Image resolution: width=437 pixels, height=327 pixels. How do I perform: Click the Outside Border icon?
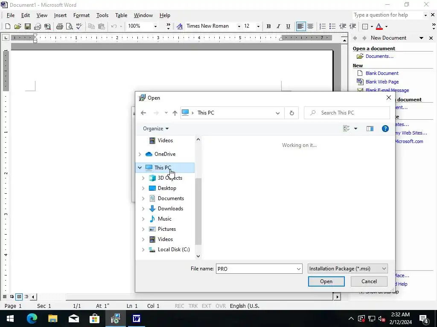pyautogui.click(x=365, y=26)
